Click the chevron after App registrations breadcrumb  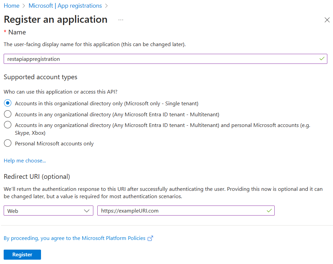click(x=106, y=6)
